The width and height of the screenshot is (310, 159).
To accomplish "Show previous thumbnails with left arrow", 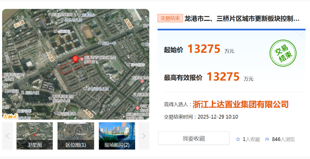I will pos(7,136).
